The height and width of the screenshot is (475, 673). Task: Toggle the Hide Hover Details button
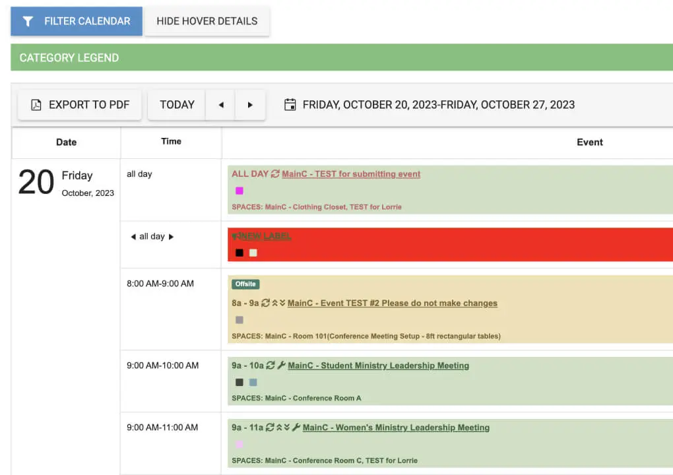coord(207,21)
